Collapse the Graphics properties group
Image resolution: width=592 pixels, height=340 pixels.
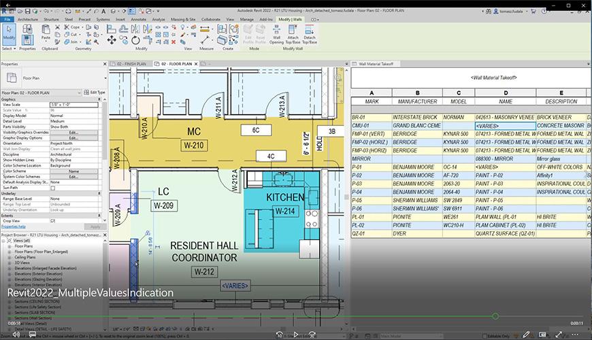pyautogui.click(x=99, y=99)
